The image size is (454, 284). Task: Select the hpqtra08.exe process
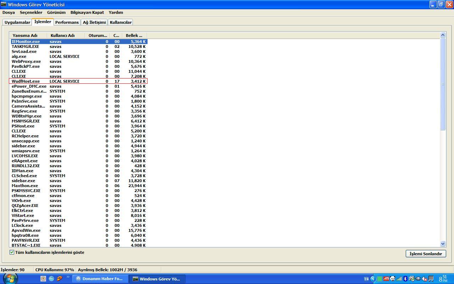pos(78,235)
